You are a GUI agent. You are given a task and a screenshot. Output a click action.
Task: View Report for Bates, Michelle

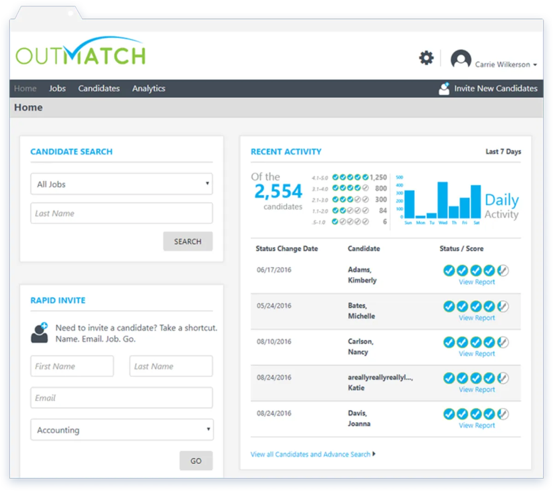click(x=477, y=318)
